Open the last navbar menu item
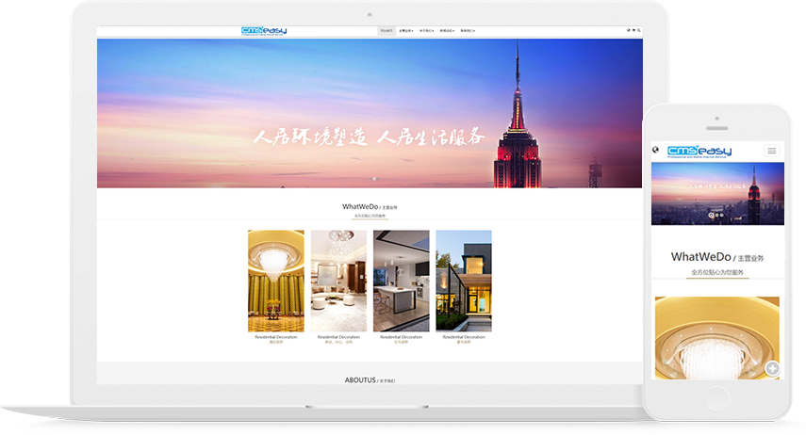806x435 pixels. 468,31
